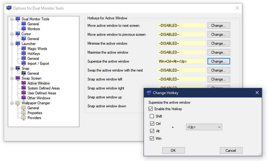Image resolution: width=268 pixels, height=161 pixels.
Task: Select User Defined Areas tree item
Action: (x=42, y=93)
